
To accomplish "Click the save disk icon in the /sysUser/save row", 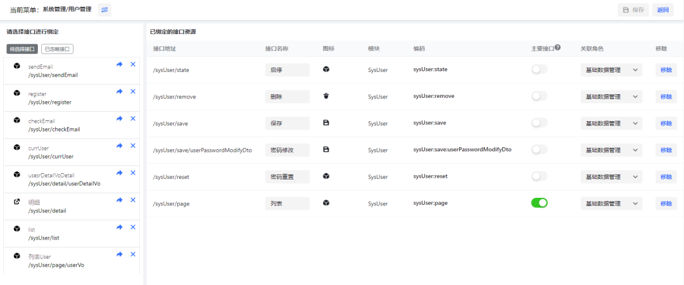I will [326, 123].
